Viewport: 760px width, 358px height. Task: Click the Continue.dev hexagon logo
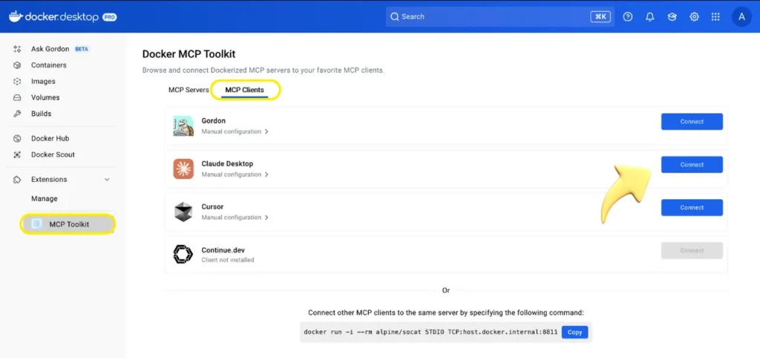[x=183, y=255]
